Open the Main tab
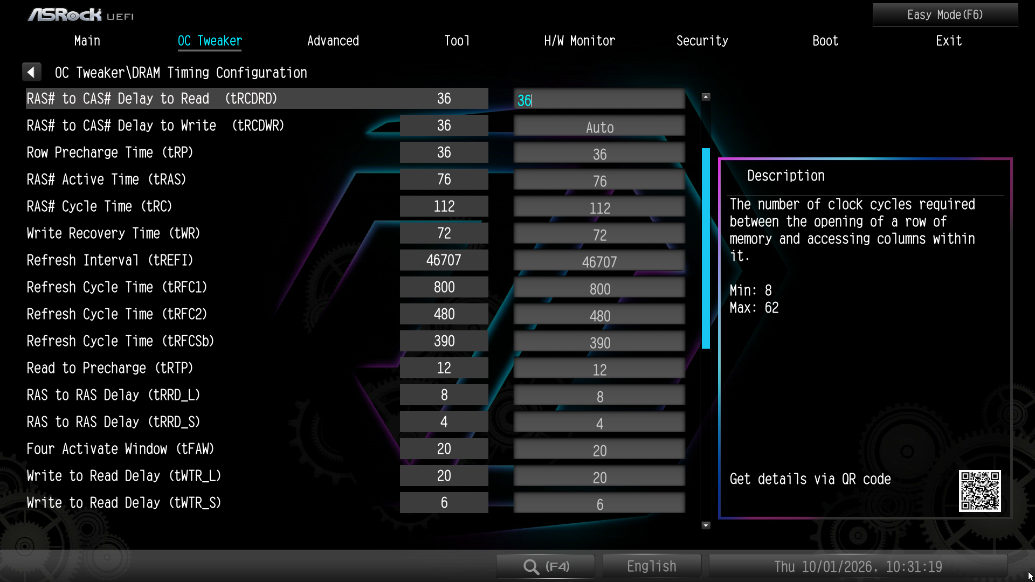Screen dimensions: 1035x582 point(87,41)
